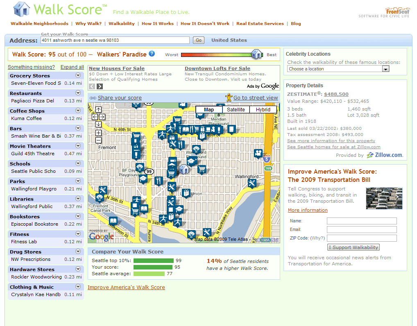Click the ZIP Code input field
This screenshot has height=326, width=417.
[362, 238]
